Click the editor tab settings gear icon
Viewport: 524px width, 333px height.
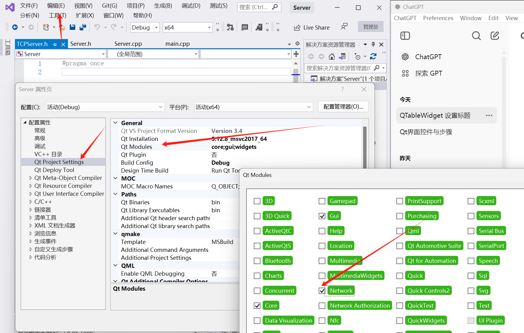tap(297, 44)
